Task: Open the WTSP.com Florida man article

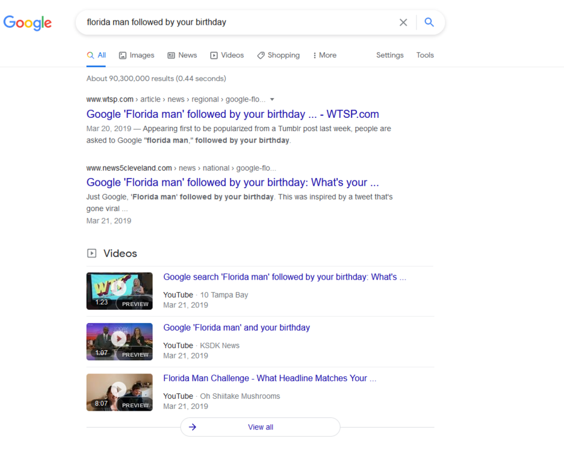Action: 232,114
